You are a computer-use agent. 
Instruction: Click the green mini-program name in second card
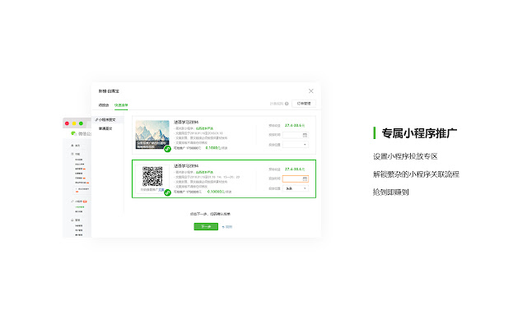(x=204, y=172)
